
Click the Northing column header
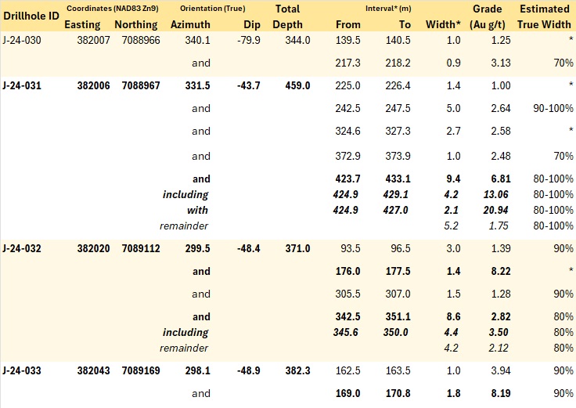pyautogui.click(x=136, y=24)
